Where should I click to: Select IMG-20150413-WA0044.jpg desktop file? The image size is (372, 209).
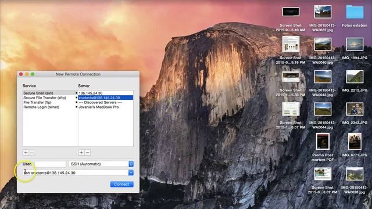tap(323, 109)
